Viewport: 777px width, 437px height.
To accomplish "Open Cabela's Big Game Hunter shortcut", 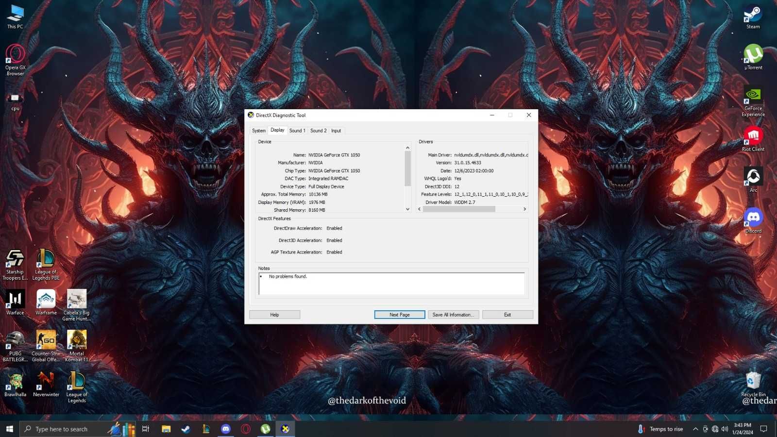I will (77, 305).
